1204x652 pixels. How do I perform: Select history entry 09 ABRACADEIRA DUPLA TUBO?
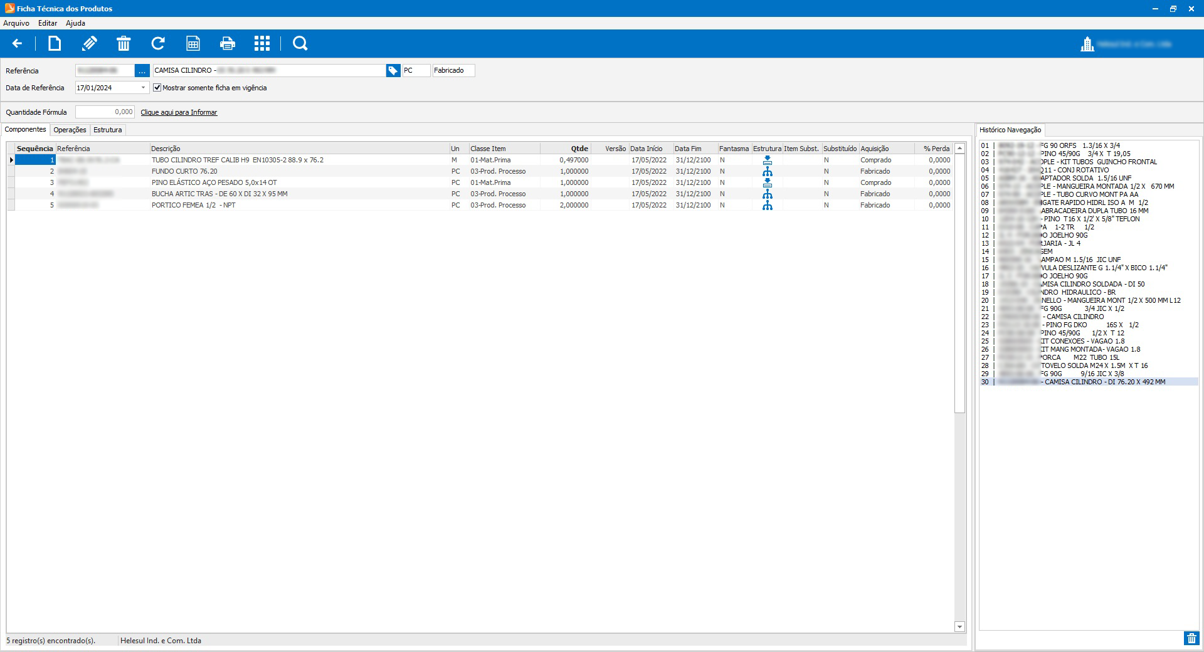pyautogui.click(x=1089, y=211)
